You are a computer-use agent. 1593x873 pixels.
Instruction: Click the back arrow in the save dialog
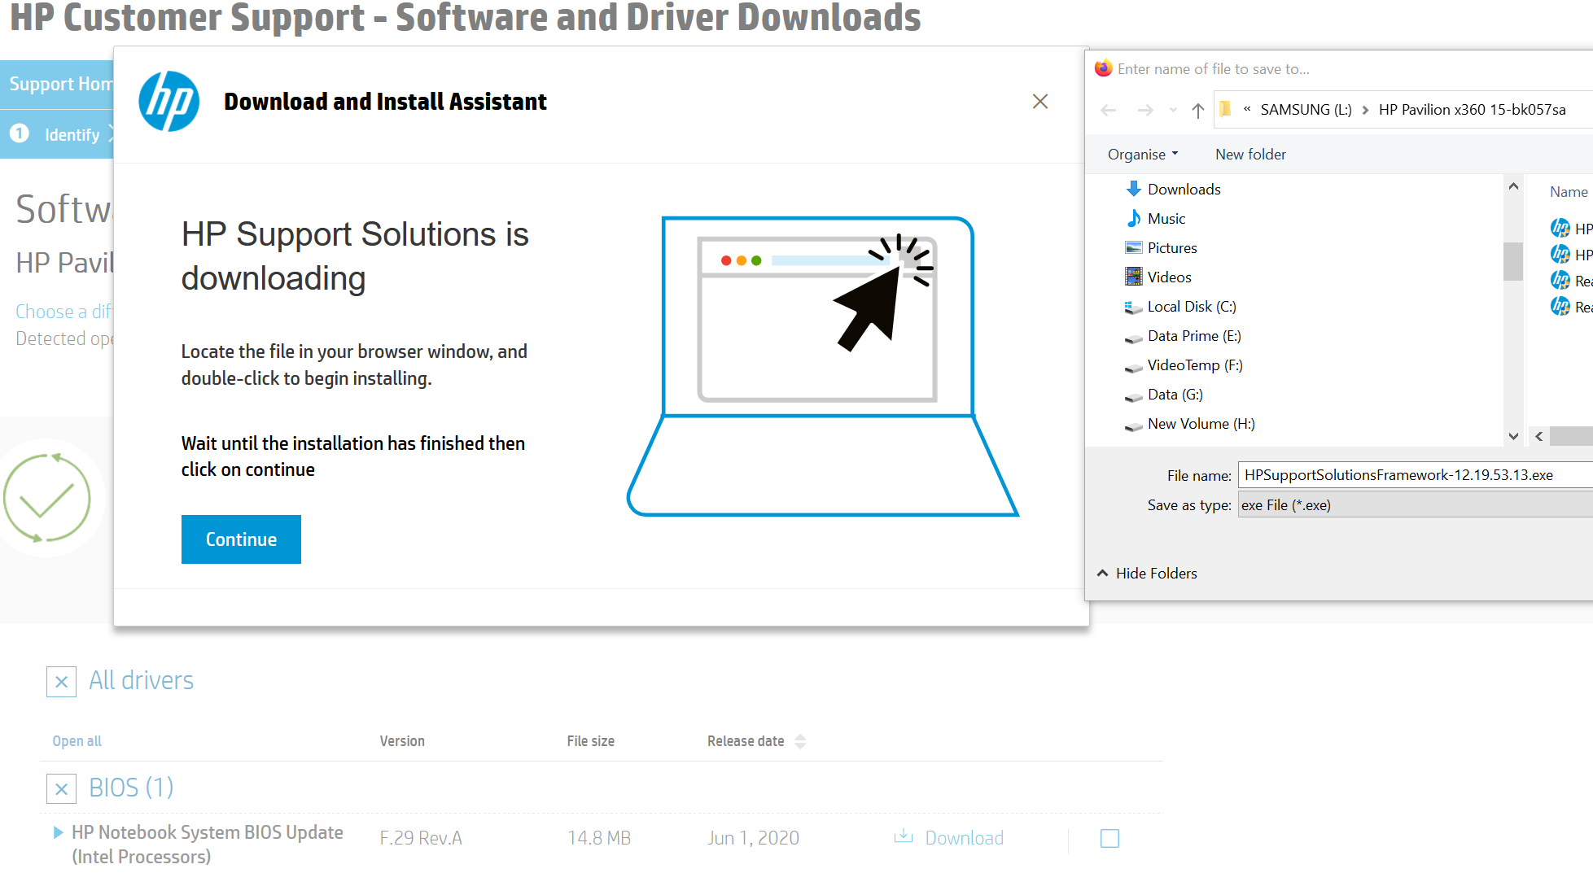click(x=1108, y=111)
